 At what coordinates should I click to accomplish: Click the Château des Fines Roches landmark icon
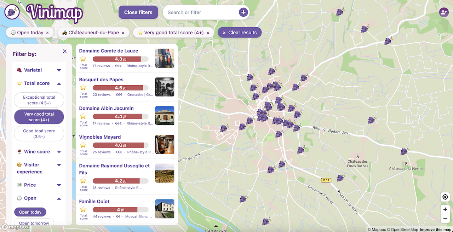(357, 156)
